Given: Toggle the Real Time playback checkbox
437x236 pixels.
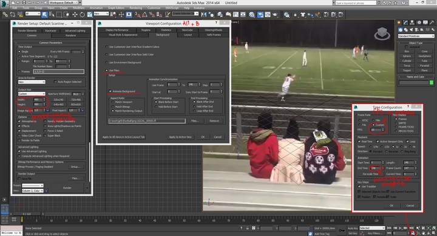Looking at the screenshot, I should (359, 142).
